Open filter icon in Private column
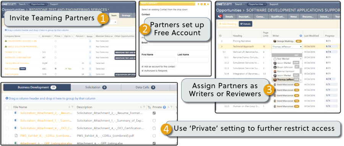Viewport: 344px width, 146px height. coord(172,107)
